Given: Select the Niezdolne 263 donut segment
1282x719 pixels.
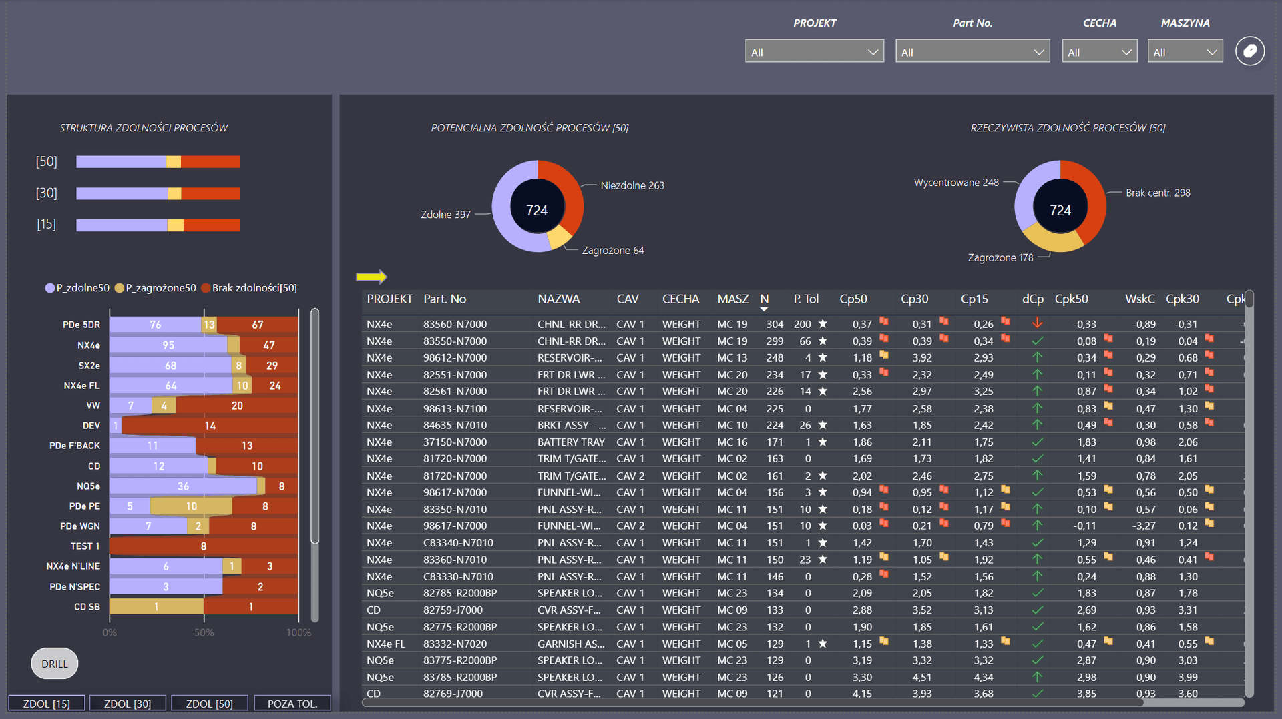Looking at the screenshot, I should (x=572, y=195).
